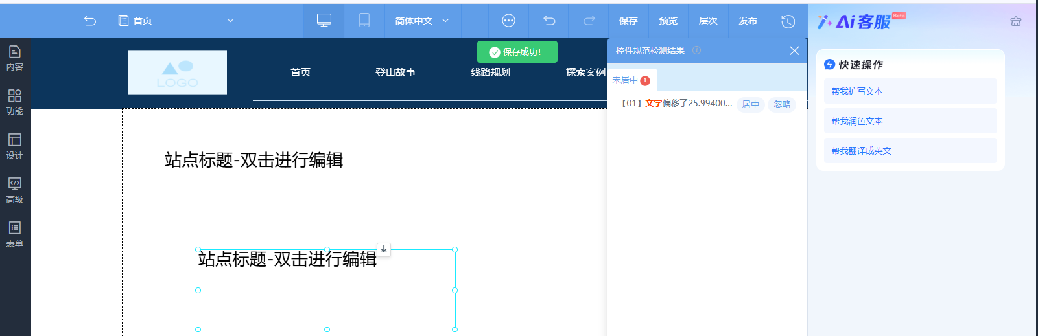The height and width of the screenshot is (336, 1038).
Task: Click the help icon beside 控件规范检测结果
Action: point(696,50)
